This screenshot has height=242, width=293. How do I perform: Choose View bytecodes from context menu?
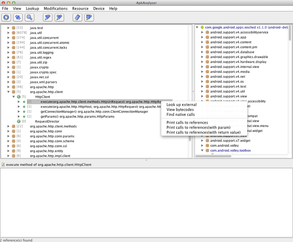[x=204, y=109]
